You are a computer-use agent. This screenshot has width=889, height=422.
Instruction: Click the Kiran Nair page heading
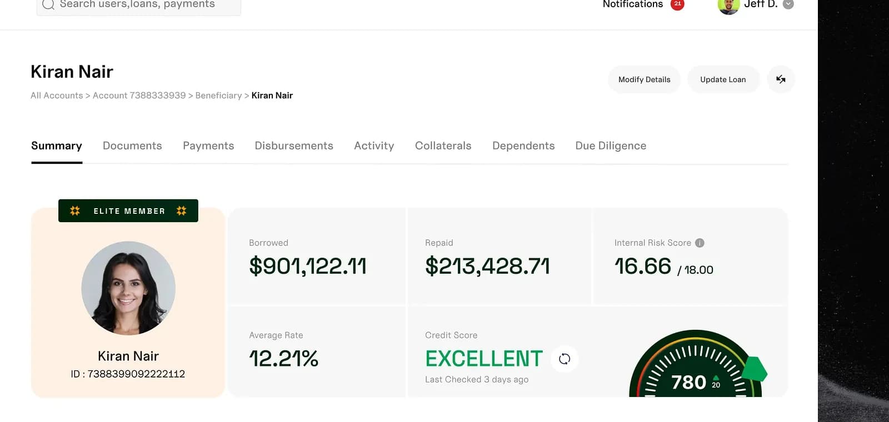coord(72,72)
